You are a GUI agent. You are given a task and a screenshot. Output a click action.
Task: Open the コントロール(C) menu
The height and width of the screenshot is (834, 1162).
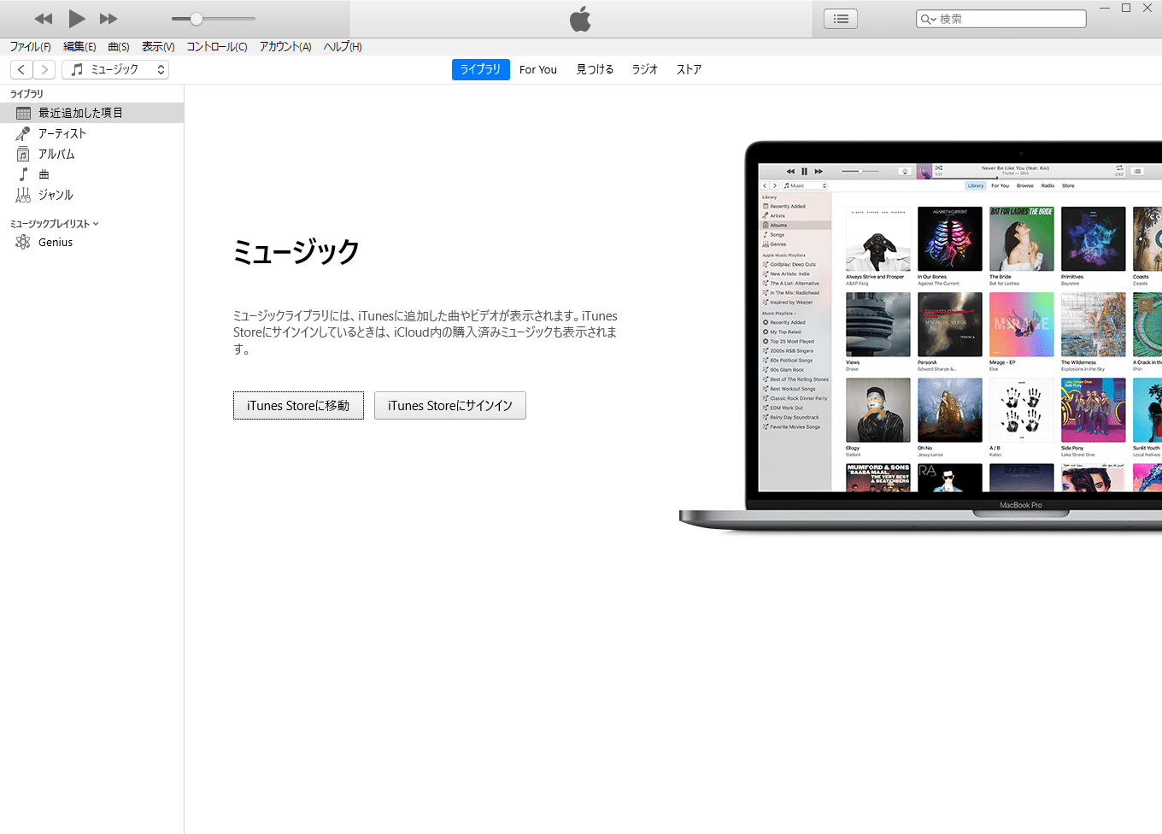[x=217, y=46]
